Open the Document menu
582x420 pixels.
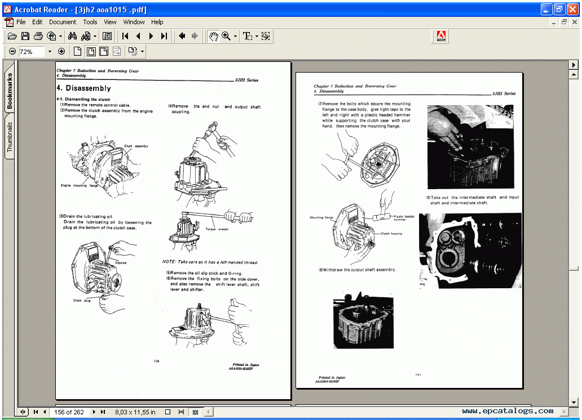[x=63, y=23]
